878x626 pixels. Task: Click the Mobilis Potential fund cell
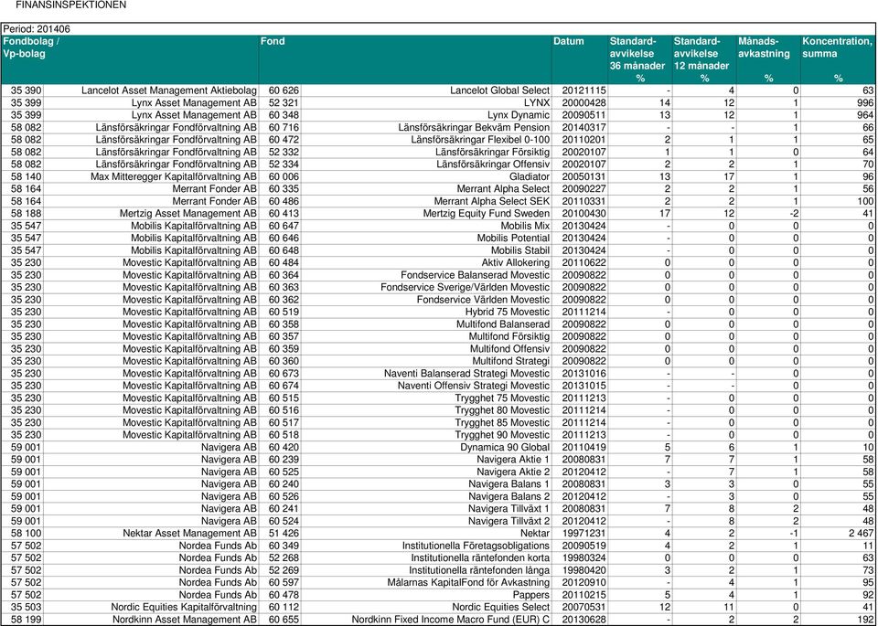coord(425,239)
